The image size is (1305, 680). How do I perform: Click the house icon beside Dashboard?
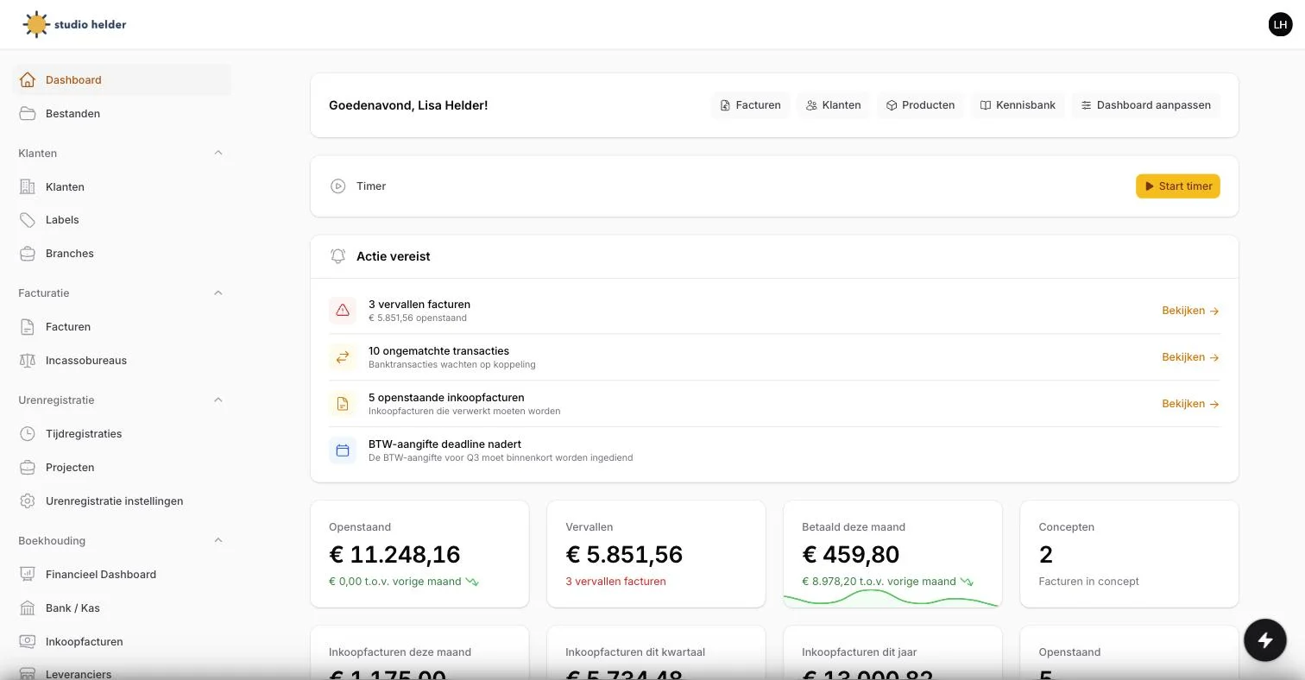coord(28,79)
